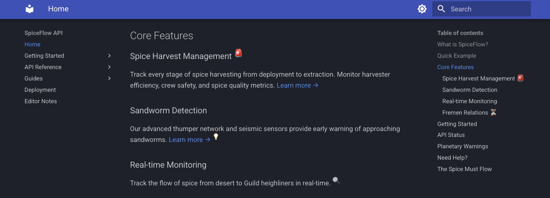This screenshot has height=198, width=550.
Task: Follow the Learn more link under Spice Harvest
Action: coord(297,85)
